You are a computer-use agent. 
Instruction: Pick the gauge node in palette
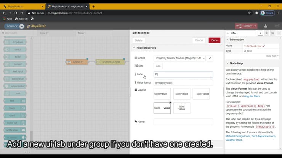click(15, 108)
